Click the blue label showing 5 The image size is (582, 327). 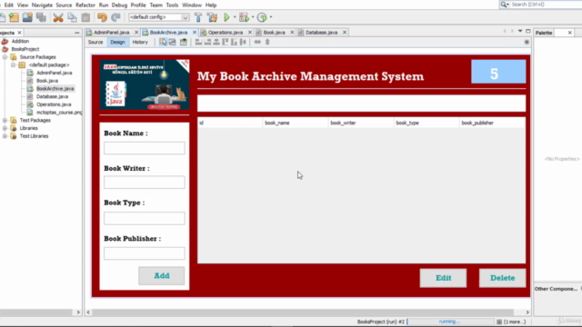[x=498, y=72]
